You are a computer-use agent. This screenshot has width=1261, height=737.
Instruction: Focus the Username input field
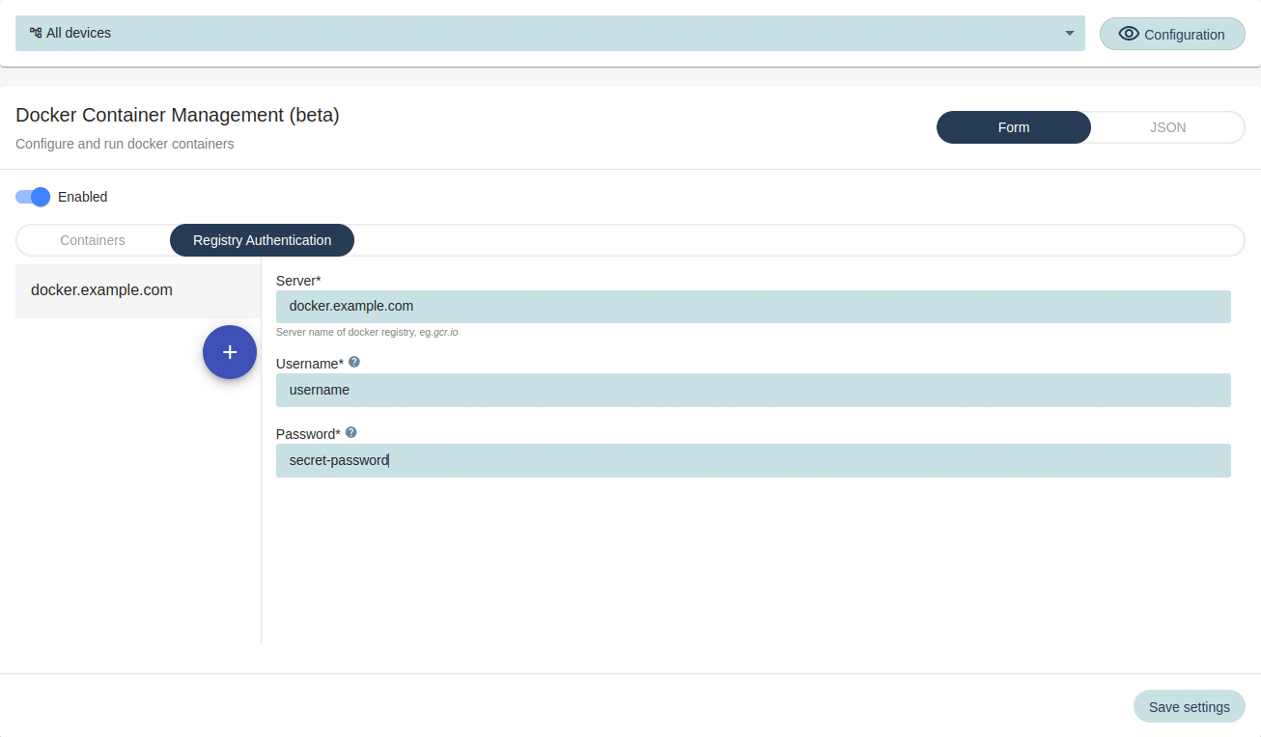click(753, 390)
